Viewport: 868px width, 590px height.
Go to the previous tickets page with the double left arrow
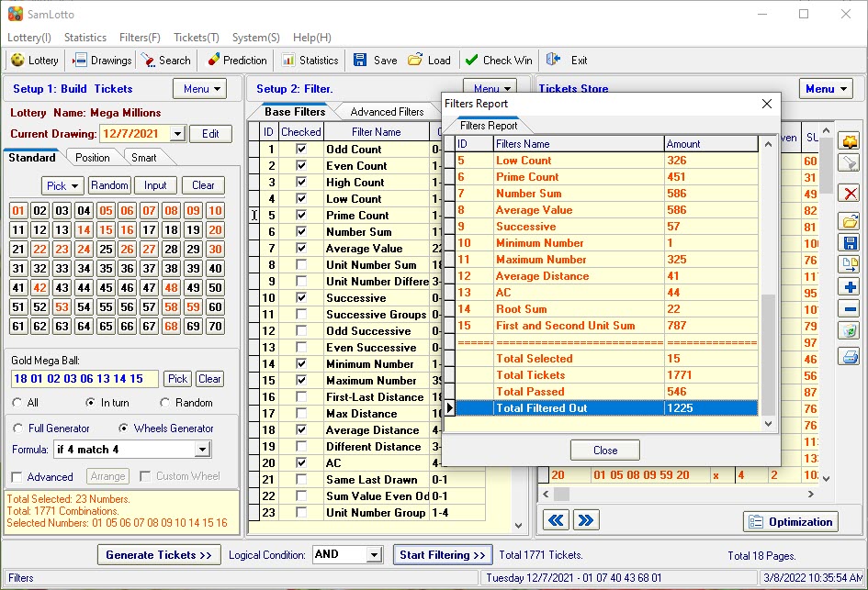pos(556,521)
